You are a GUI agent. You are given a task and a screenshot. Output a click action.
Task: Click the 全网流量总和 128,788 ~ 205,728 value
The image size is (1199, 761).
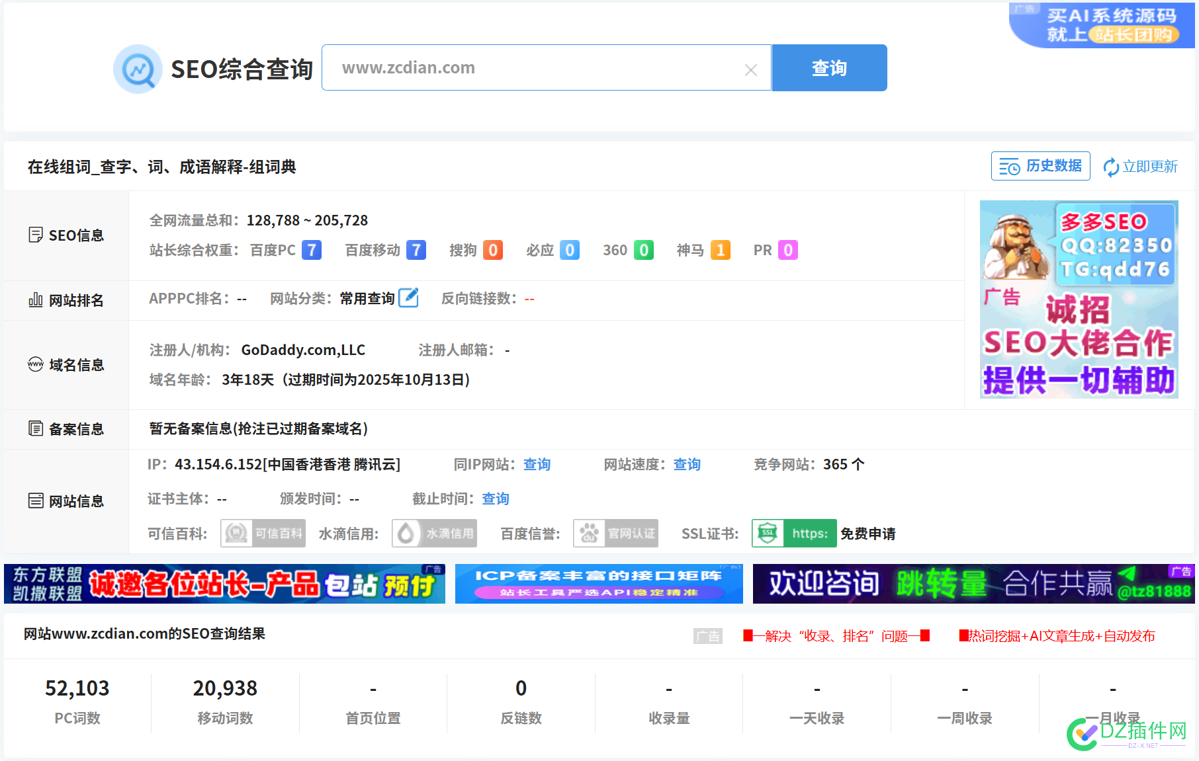(307, 220)
